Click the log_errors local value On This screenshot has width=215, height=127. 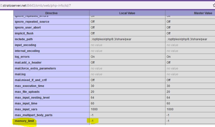click(x=92, y=57)
